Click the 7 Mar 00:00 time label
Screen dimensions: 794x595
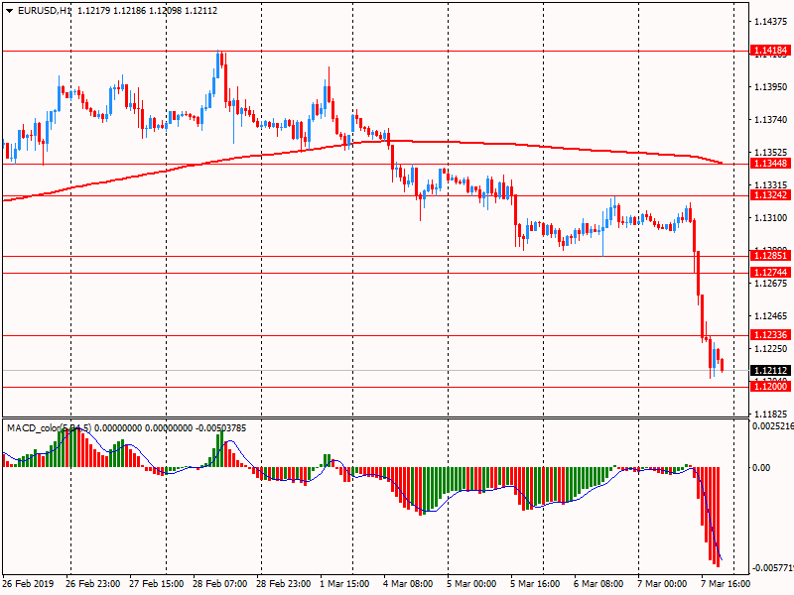click(x=662, y=583)
